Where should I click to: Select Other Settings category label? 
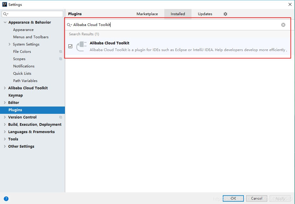pyautogui.click(x=21, y=146)
